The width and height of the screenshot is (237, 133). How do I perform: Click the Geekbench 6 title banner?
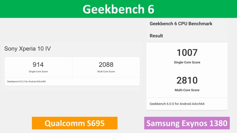pyautogui.click(x=118, y=9)
